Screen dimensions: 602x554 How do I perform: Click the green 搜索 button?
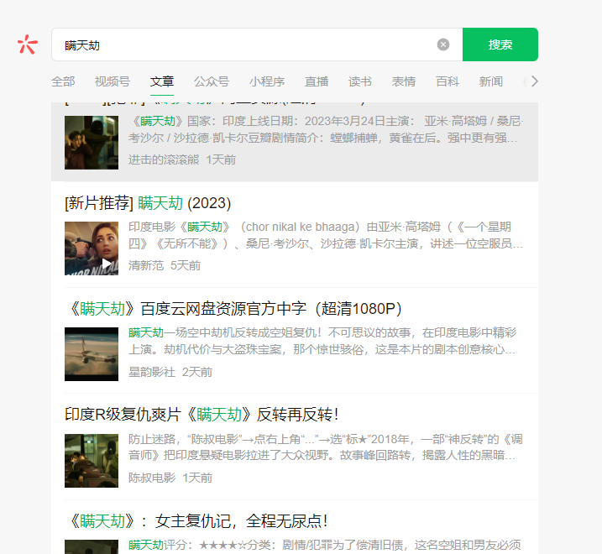[x=500, y=44]
